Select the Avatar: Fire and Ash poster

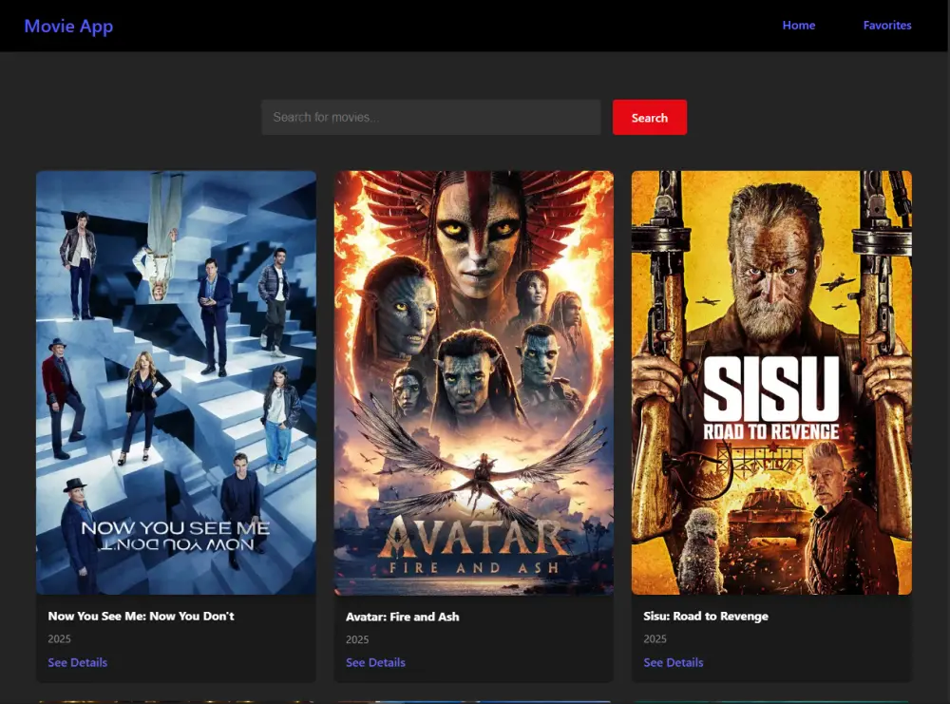[474, 383]
